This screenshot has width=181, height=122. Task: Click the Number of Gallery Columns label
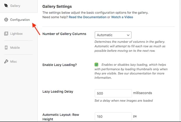coord(64,34)
